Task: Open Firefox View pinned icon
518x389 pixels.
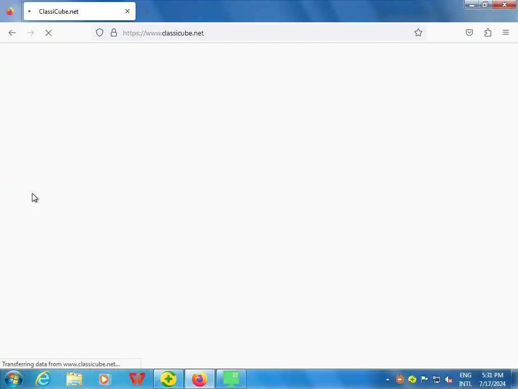Action: click(x=10, y=11)
